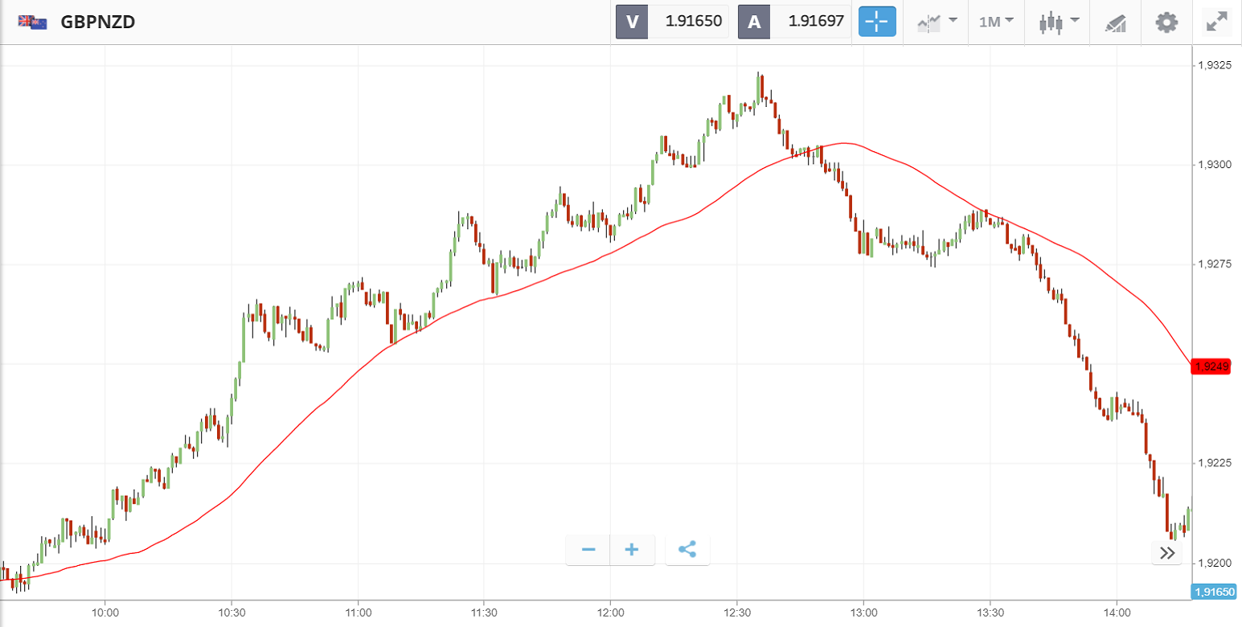Image resolution: width=1242 pixels, height=627 pixels.
Task: Expand the 1M timeframe selector
Action: [996, 22]
